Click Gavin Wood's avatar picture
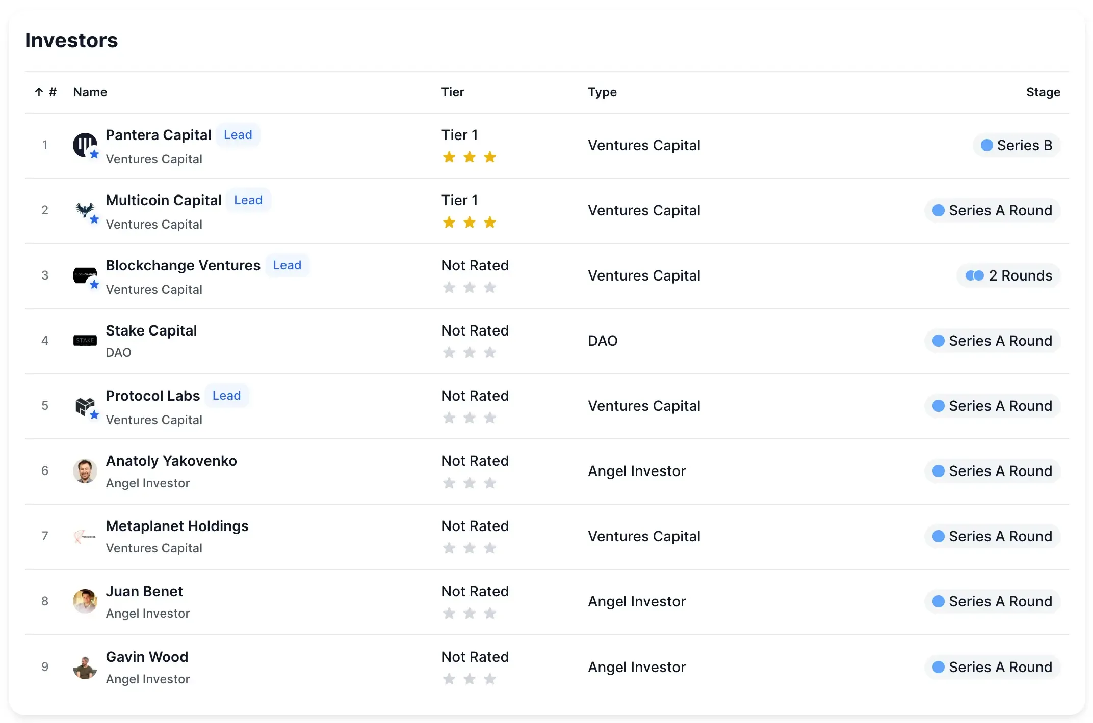Screen dimensions: 1093x723 pos(85,667)
